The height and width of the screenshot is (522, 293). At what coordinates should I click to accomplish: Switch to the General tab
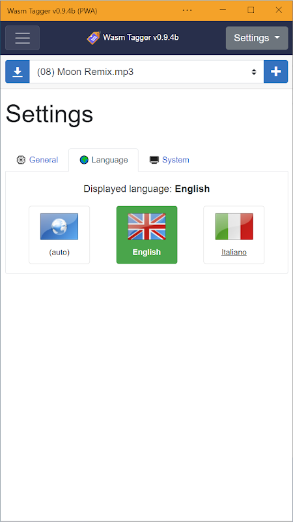pos(37,160)
